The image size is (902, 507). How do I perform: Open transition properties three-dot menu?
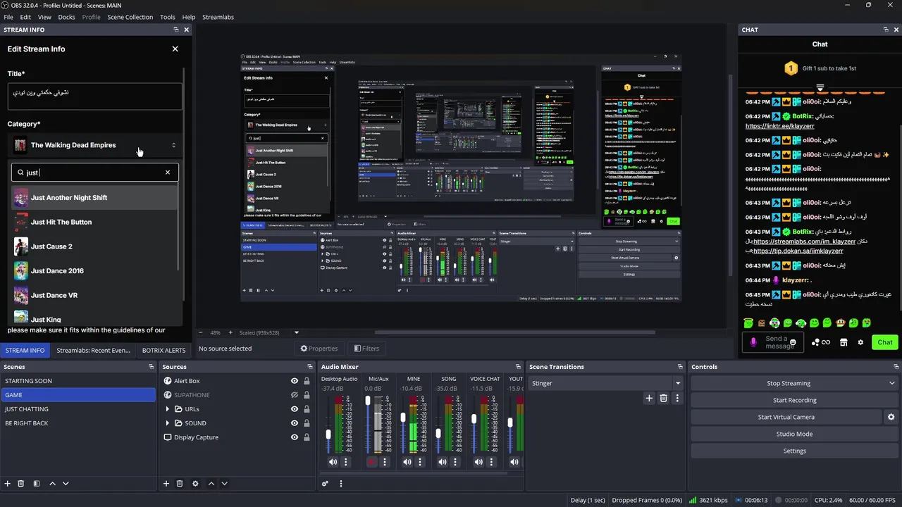677,399
